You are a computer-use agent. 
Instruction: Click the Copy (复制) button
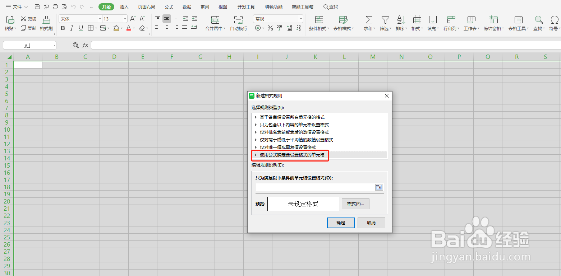[28, 28]
